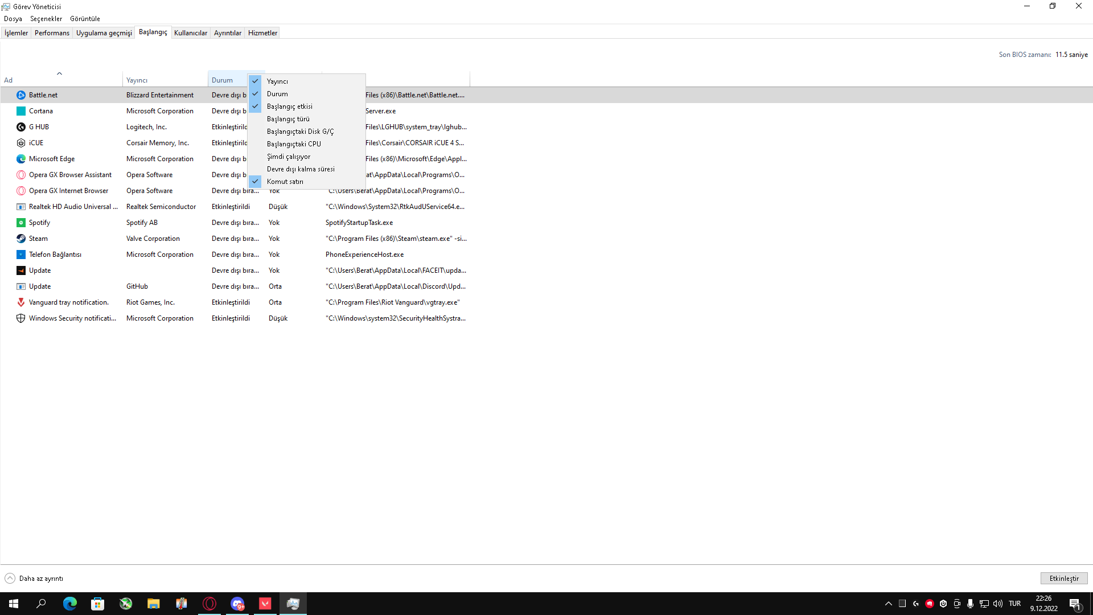
Task: Open Windows Start menu
Action: [x=14, y=604]
